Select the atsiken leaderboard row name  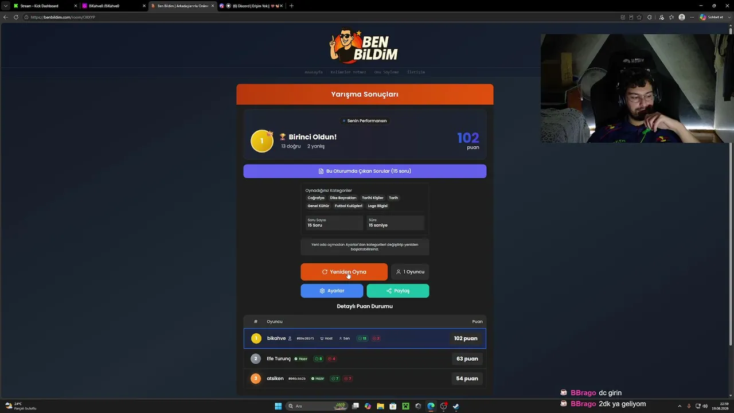(x=275, y=379)
